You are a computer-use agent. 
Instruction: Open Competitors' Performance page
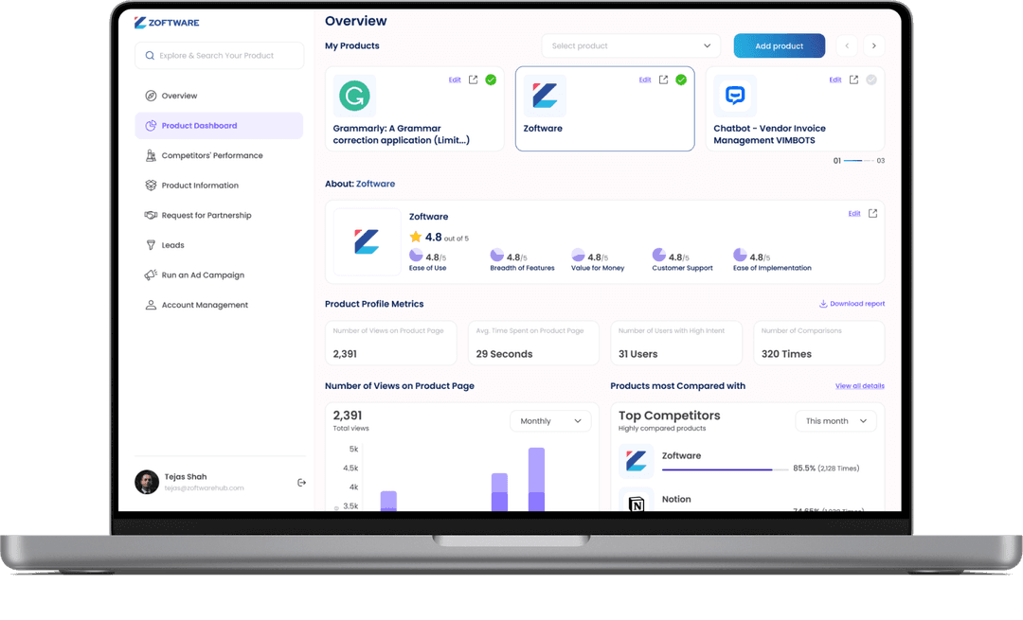(219, 156)
